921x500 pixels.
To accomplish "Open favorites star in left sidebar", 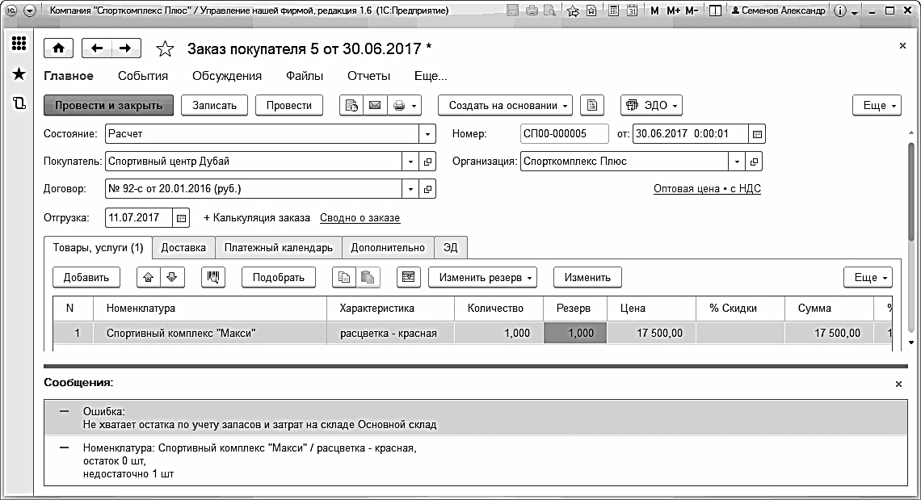I will pos(19,74).
